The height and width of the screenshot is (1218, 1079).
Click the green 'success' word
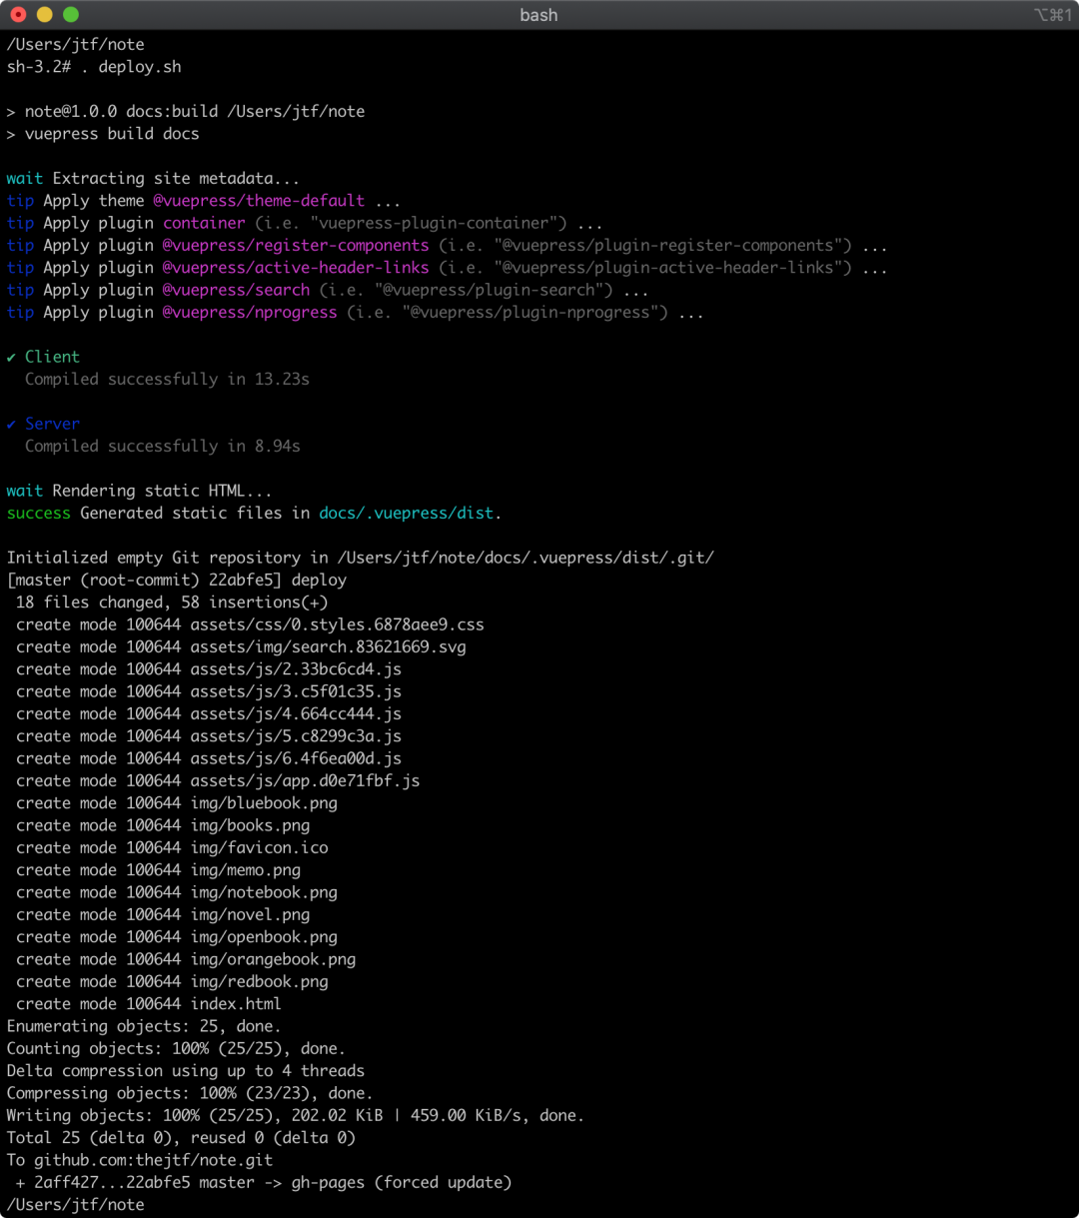point(39,513)
